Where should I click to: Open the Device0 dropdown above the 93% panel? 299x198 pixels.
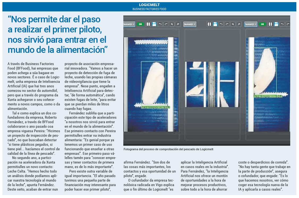[x=251, y=24]
